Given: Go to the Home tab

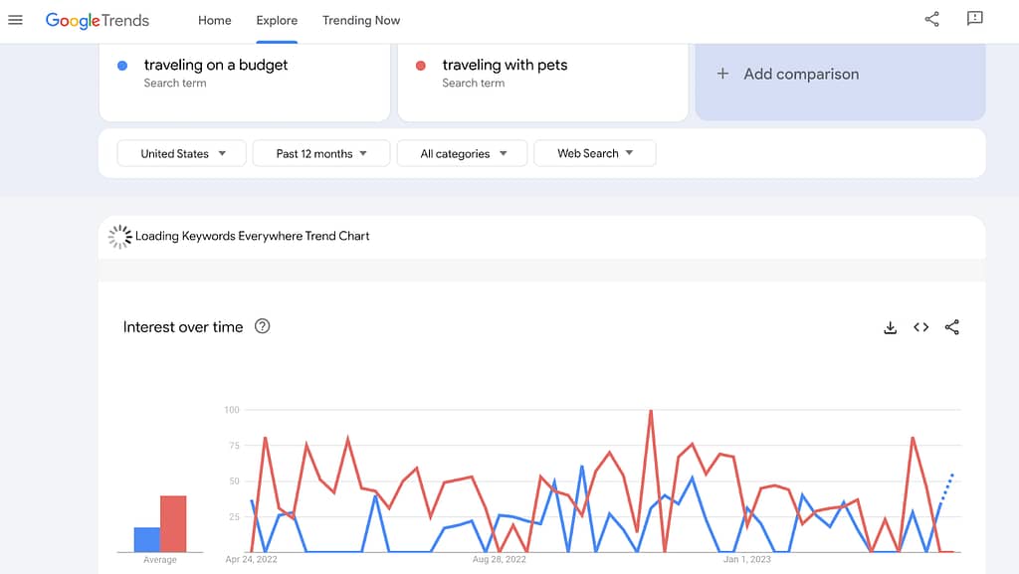Looking at the screenshot, I should point(215,21).
